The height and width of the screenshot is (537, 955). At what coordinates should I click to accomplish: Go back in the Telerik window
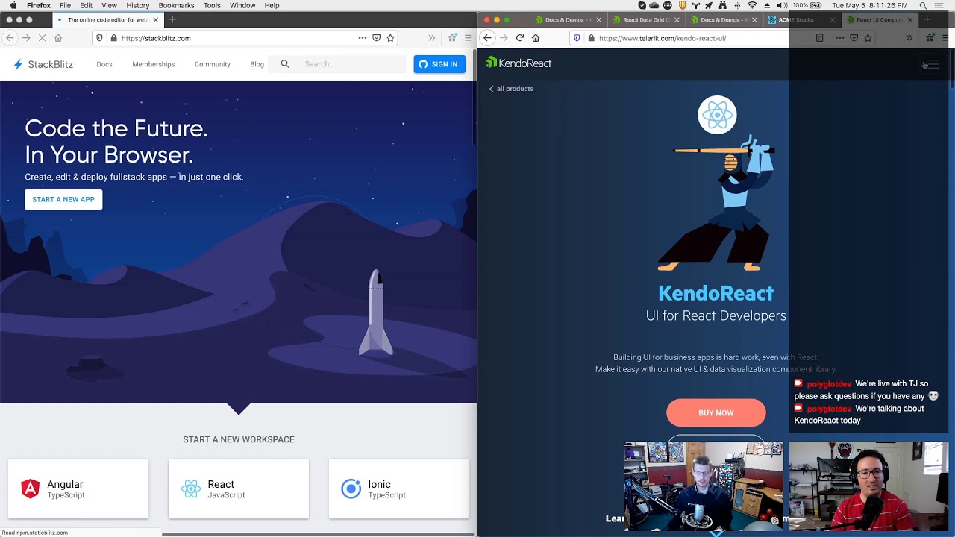coord(487,38)
